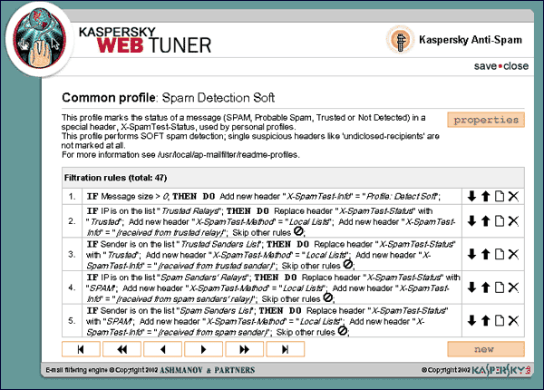Go to previous rule page
The height and width of the screenshot is (390, 544).
(162, 349)
